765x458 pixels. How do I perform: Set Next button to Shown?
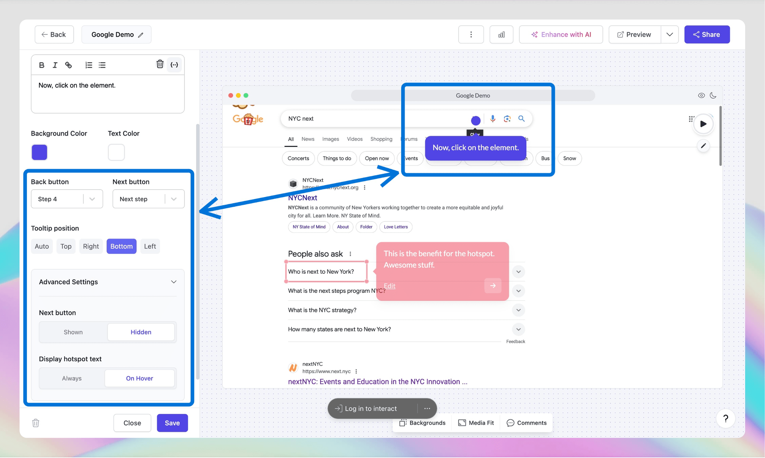[x=73, y=332]
